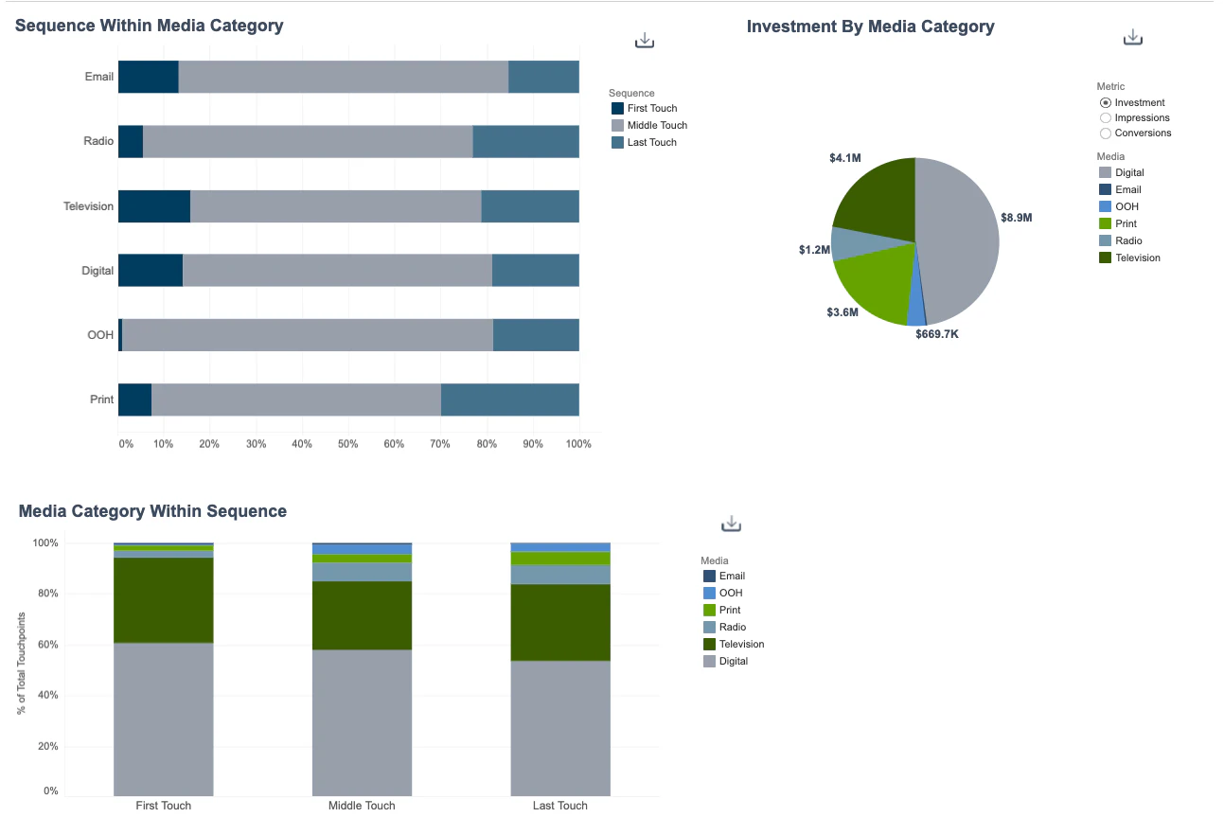The image size is (1224, 835).
Task: Click the download icon above Sequence Within Media Category
Action: click(645, 39)
